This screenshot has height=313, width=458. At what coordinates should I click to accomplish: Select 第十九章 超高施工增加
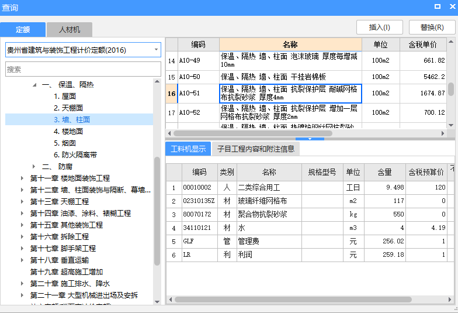pyautogui.click(x=67, y=271)
